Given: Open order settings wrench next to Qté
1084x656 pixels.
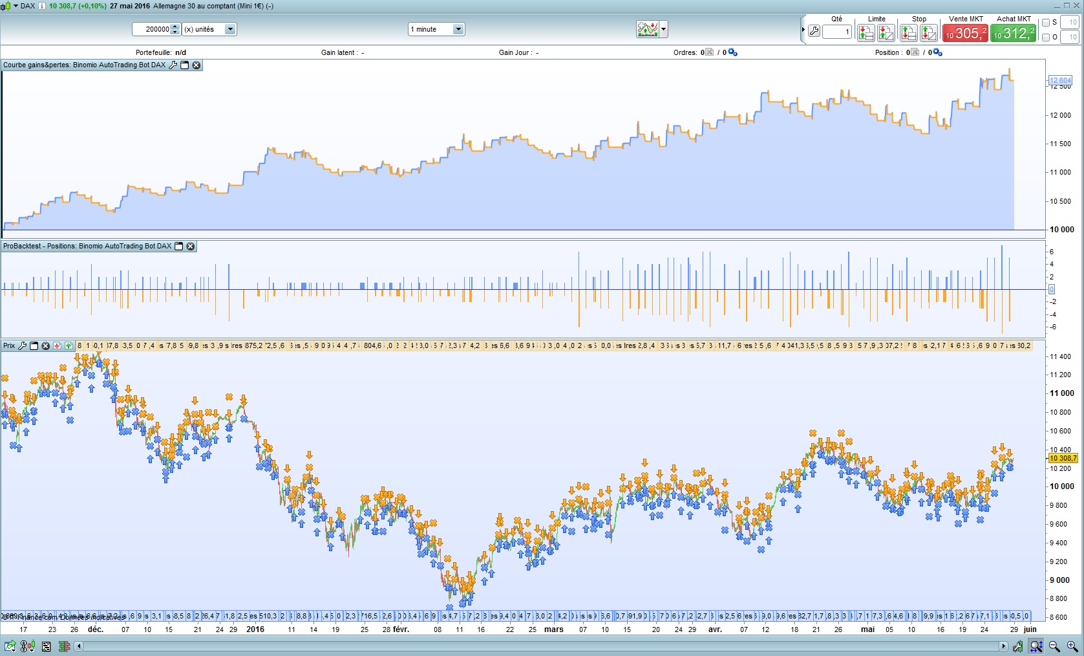Looking at the screenshot, I should [814, 31].
